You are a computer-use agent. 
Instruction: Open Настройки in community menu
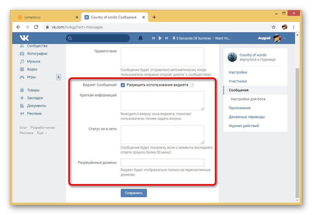tap(238, 72)
